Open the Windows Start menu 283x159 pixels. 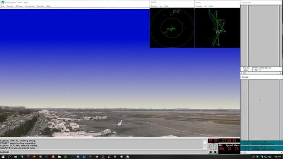3,157
